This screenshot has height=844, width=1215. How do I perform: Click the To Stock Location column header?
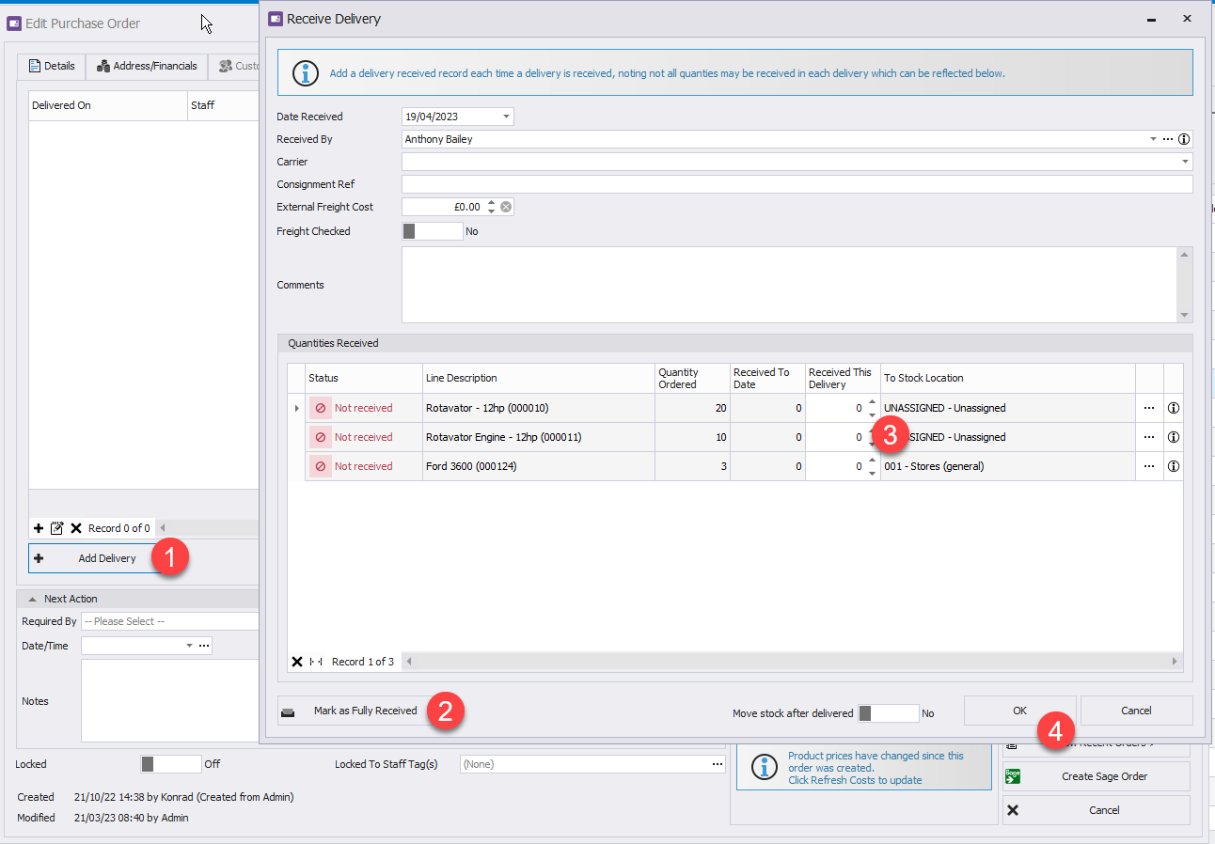(1008, 378)
